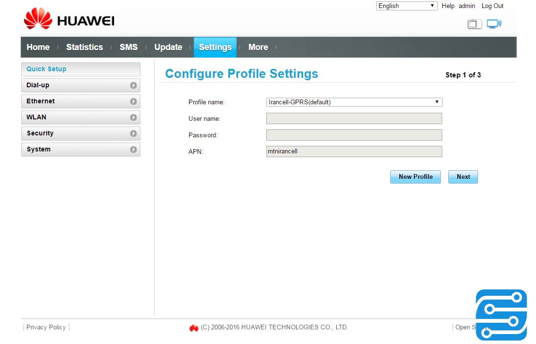Click the APN input field
The width and height of the screenshot is (536, 344).
coord(354,151)
